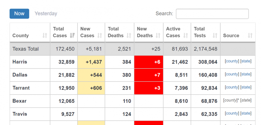Sort by New Deaths arrows icon
Image resolution: width=261 pixels, height=125 pixels.
(x=158, y=36)
